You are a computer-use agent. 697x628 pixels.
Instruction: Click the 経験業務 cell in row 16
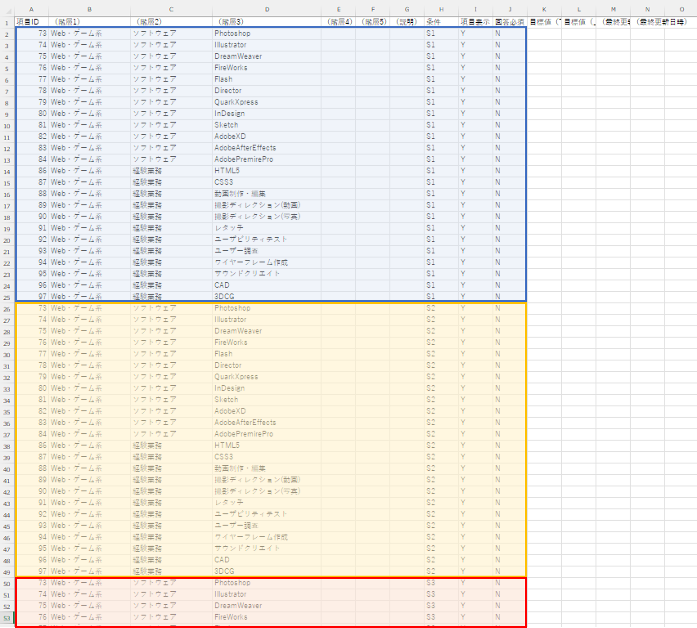point(171,194)
